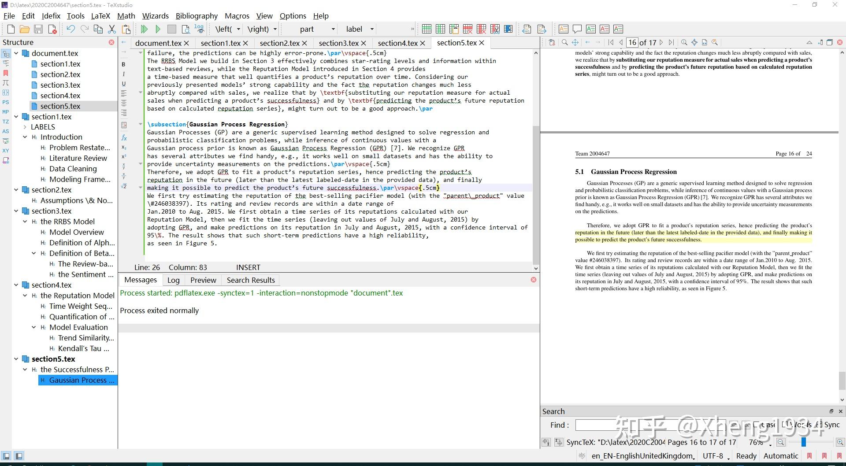Screen dimensions: 846x466
Task: Toggle bold with the B icon
Action: pos(124,64)
